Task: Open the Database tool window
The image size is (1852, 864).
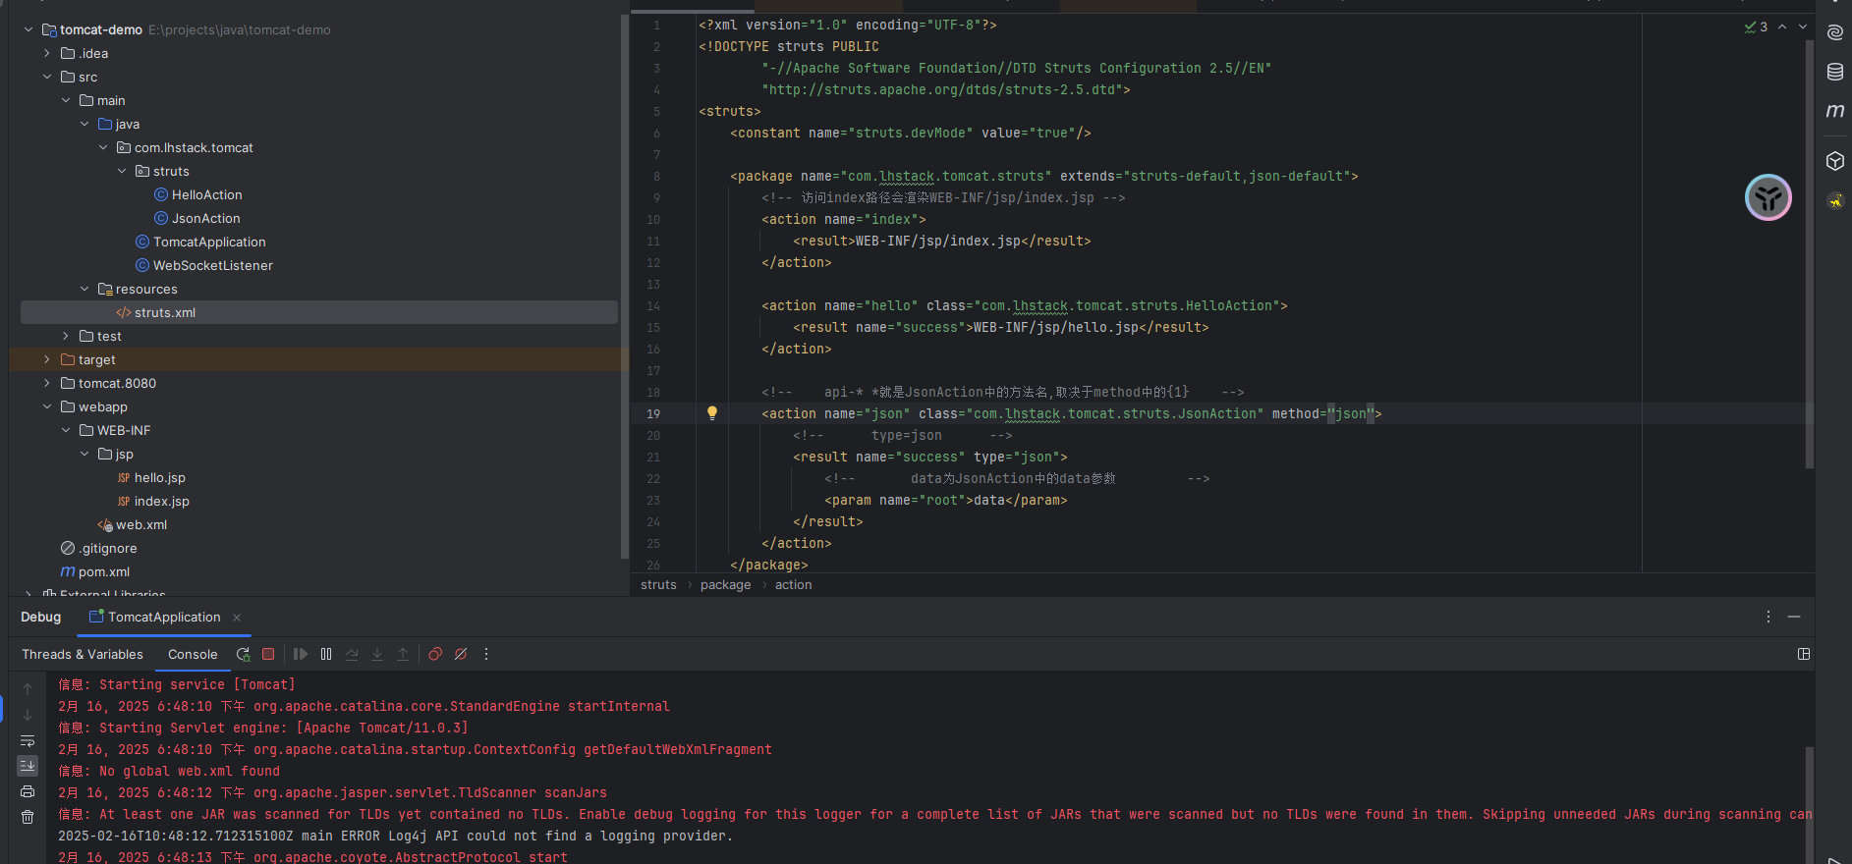Action: pos(1834,72)
